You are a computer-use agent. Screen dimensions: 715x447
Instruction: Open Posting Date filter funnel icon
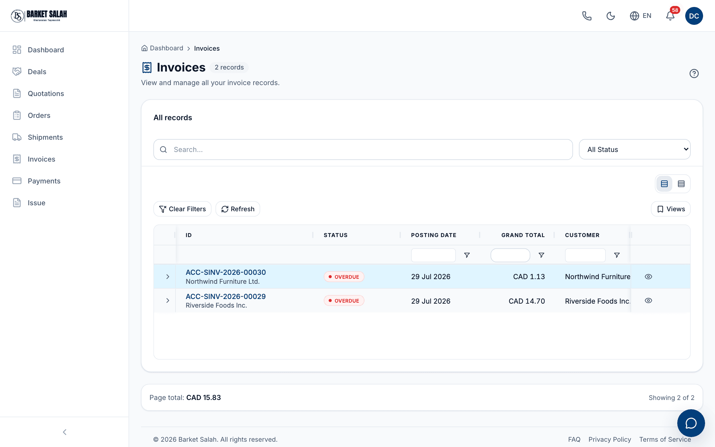pyautogui.click(x=467, y=255)
